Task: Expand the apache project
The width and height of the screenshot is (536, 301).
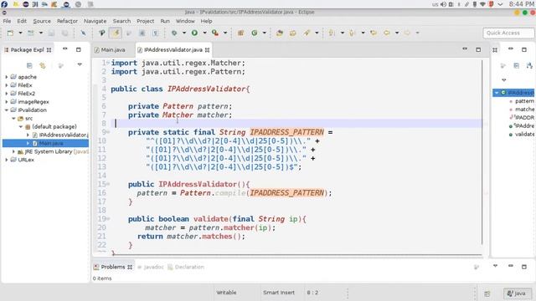Action: pyautogui.click(x=6, y=77)
